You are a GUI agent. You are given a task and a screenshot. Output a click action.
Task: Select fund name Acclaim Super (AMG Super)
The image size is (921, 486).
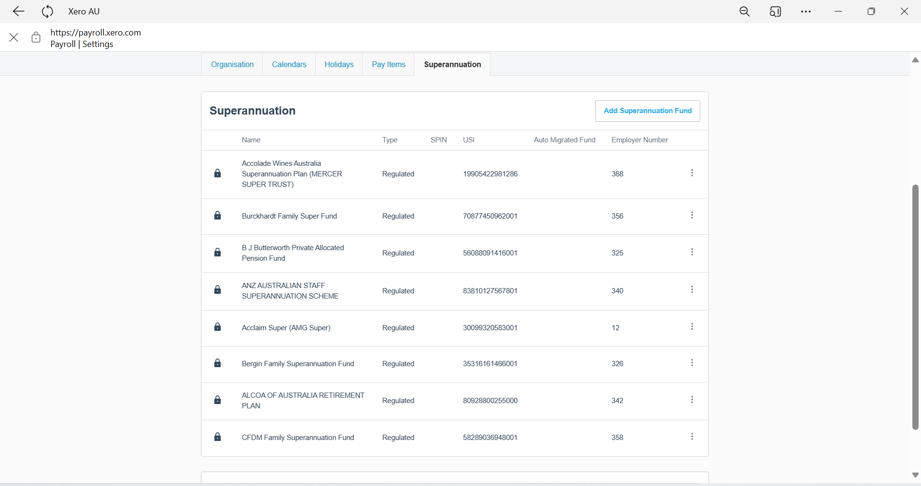(x=286, y=328)
